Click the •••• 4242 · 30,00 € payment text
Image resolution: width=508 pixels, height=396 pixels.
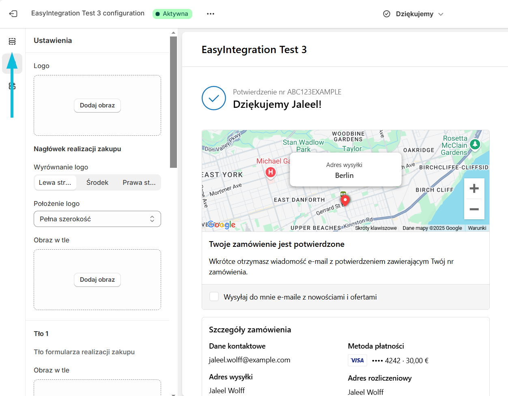400,360
